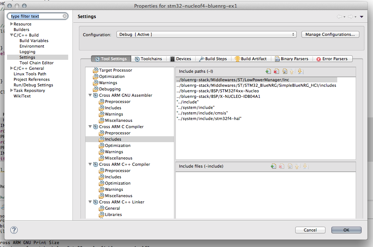
Task: Select the BSP/X-NUCLEO-IDB04A1 include path
Action: point(218,96)
